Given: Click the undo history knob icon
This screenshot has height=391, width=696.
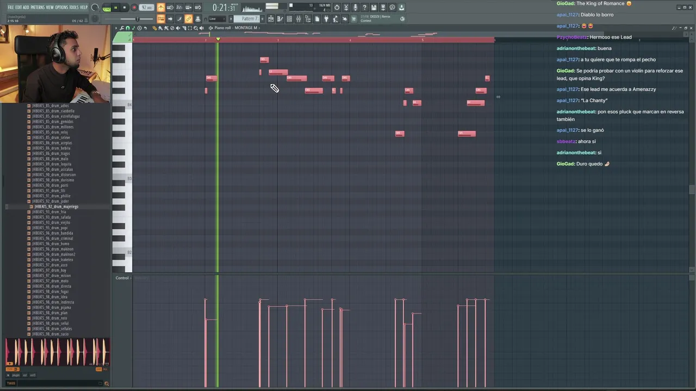Looking at the screenshot, I should (x=337, y=8).
